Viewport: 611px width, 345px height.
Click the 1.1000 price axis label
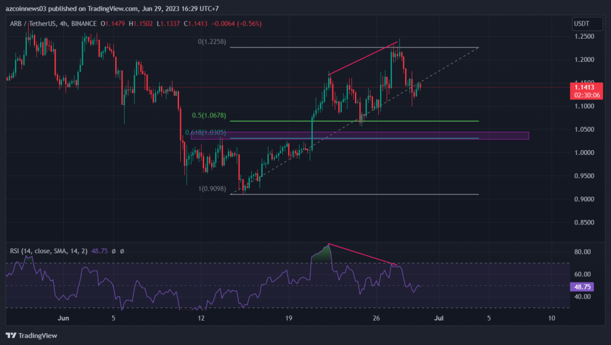click(x=584, y=106)
